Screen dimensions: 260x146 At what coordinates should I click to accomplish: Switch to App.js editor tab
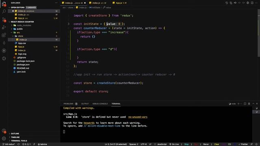[x=120, y=3]
